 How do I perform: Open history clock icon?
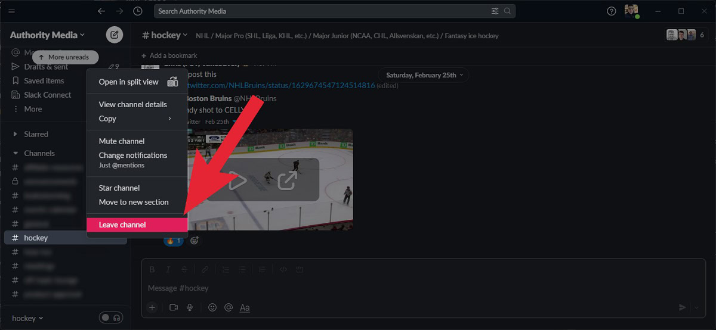click(x=138, y=11)
